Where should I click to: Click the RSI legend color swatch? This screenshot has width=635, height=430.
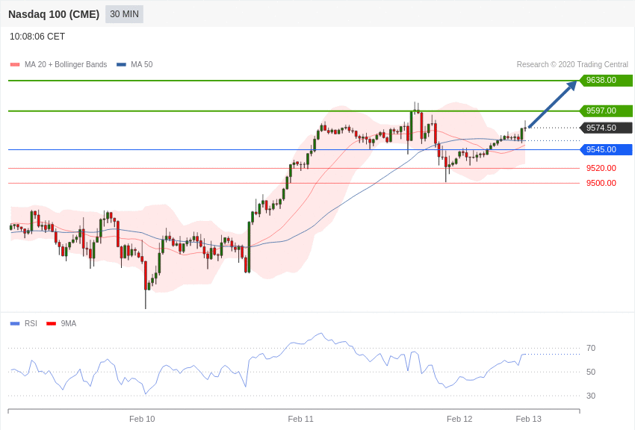(15, 324)
